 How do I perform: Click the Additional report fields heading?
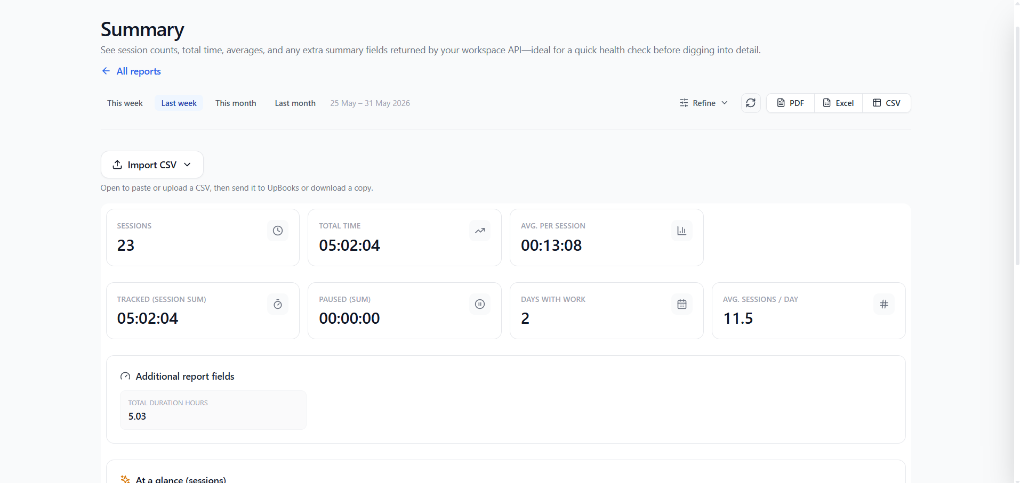(x=185, y=376)
